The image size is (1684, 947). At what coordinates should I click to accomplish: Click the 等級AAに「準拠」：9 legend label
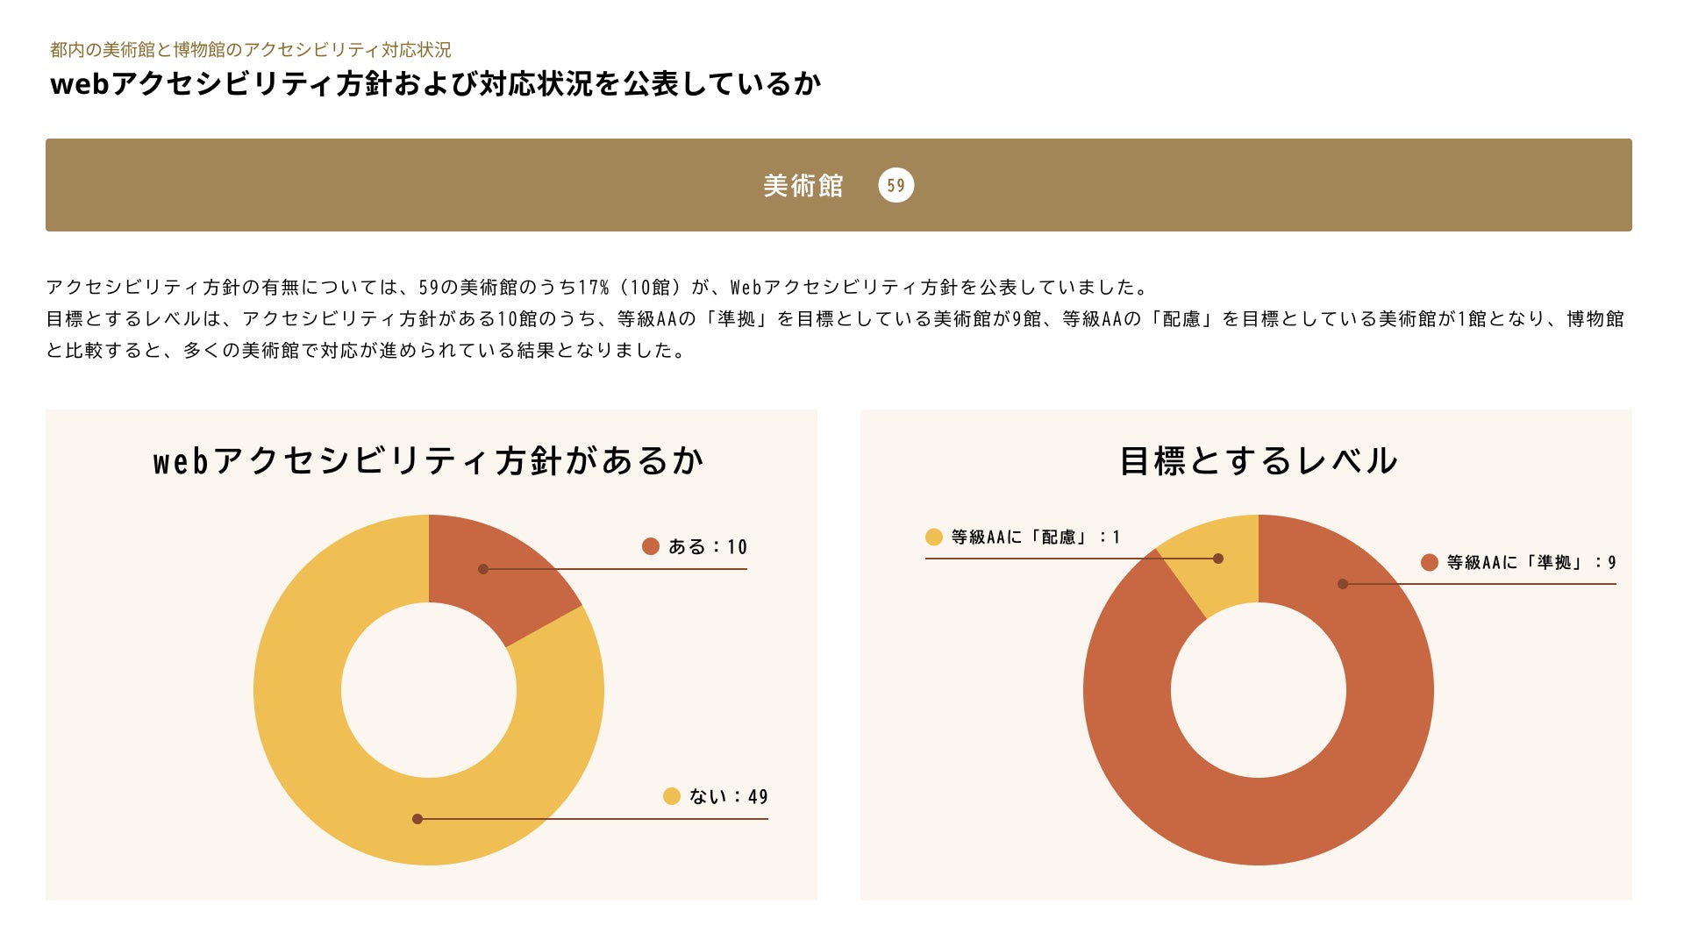click(1531, 562)
